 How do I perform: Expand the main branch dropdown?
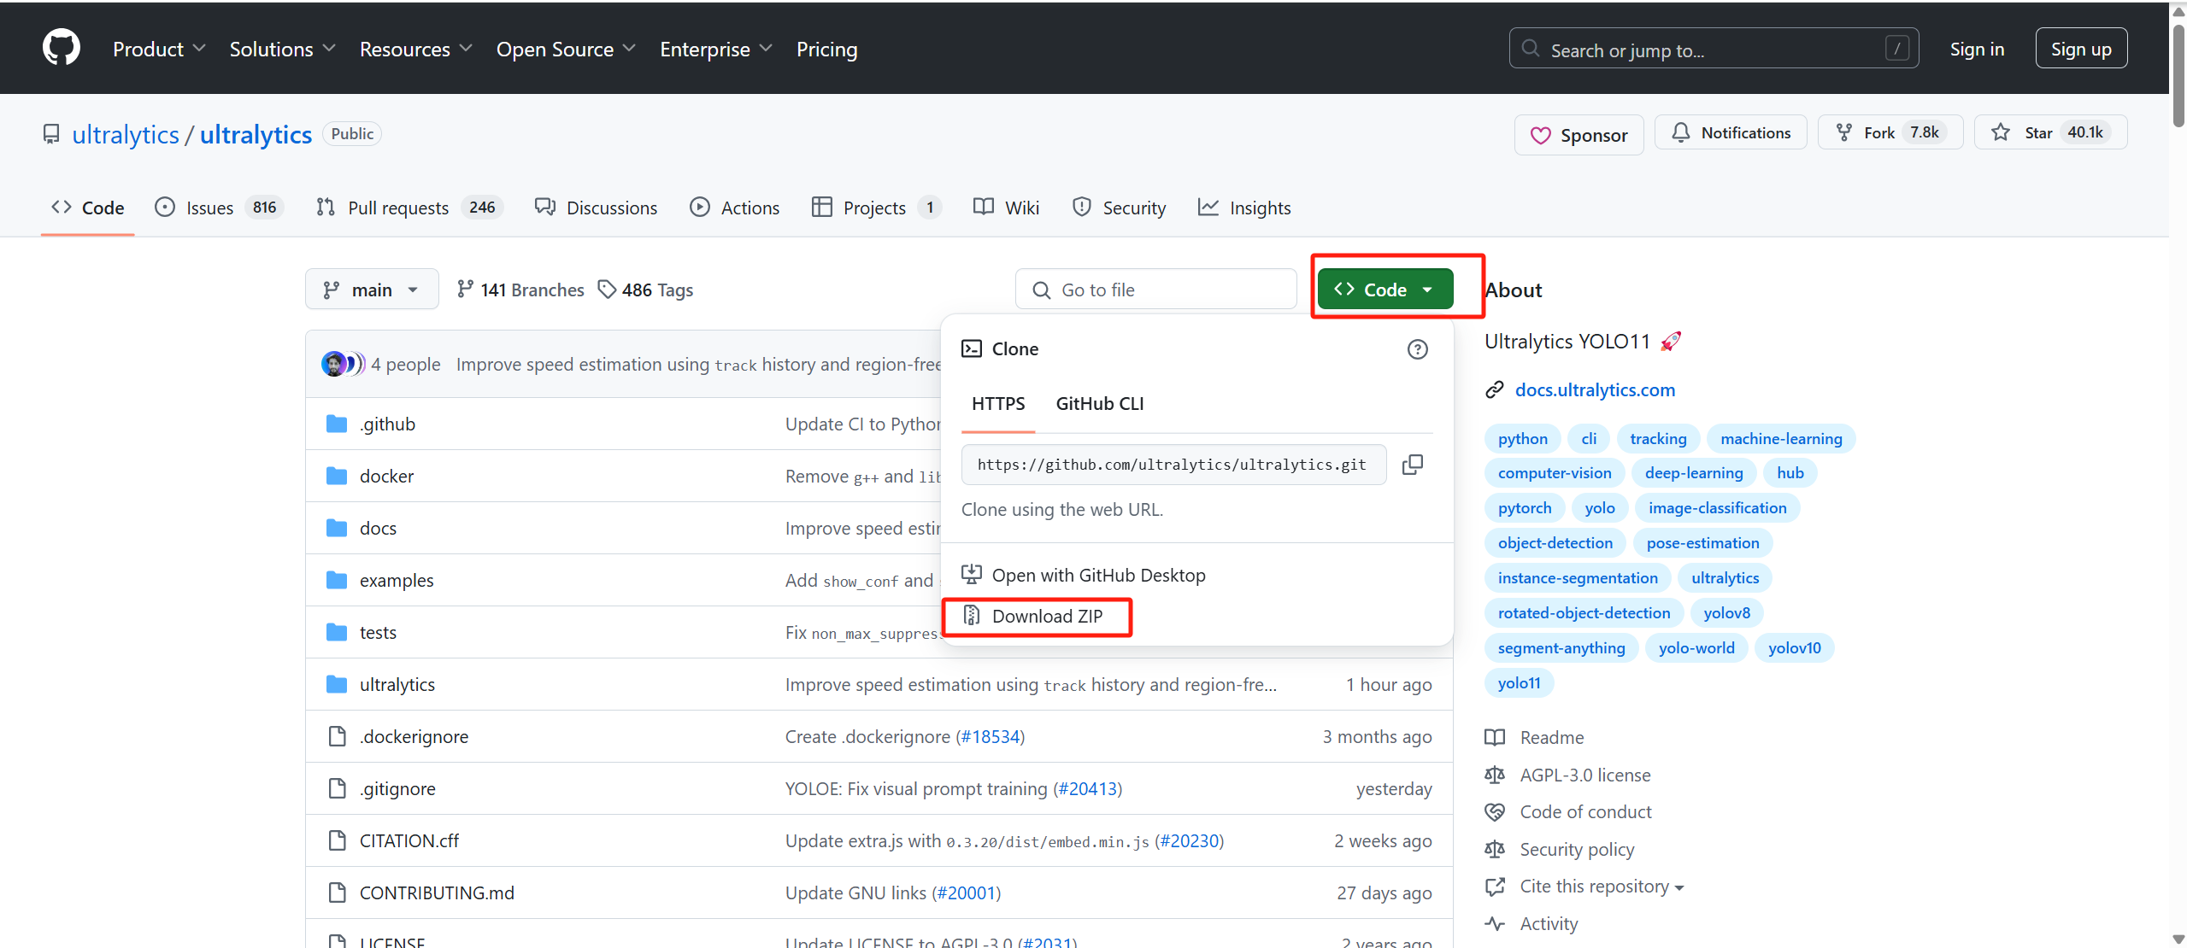[x=371, y=290]
